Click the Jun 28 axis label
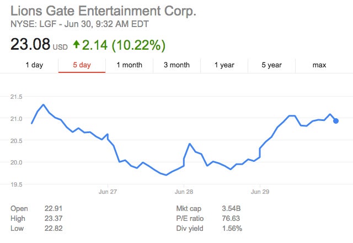 point(183,192)
